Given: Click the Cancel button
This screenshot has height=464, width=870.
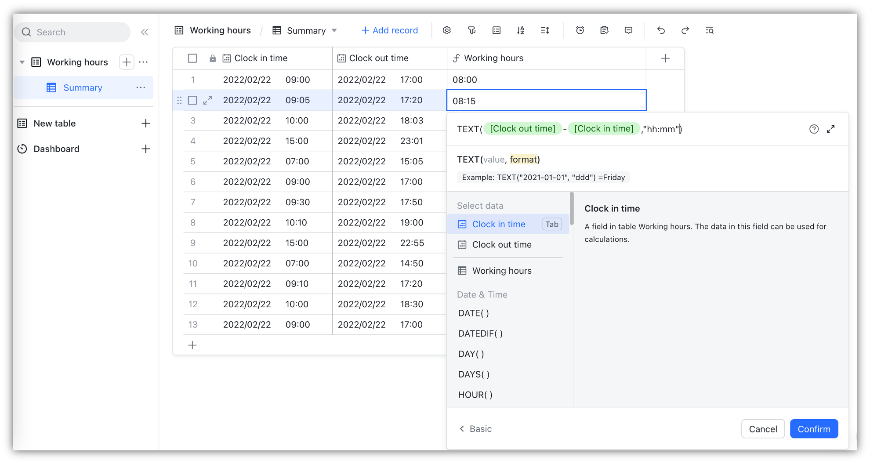Looking at the screenshot, I should (x=763, y=429).
